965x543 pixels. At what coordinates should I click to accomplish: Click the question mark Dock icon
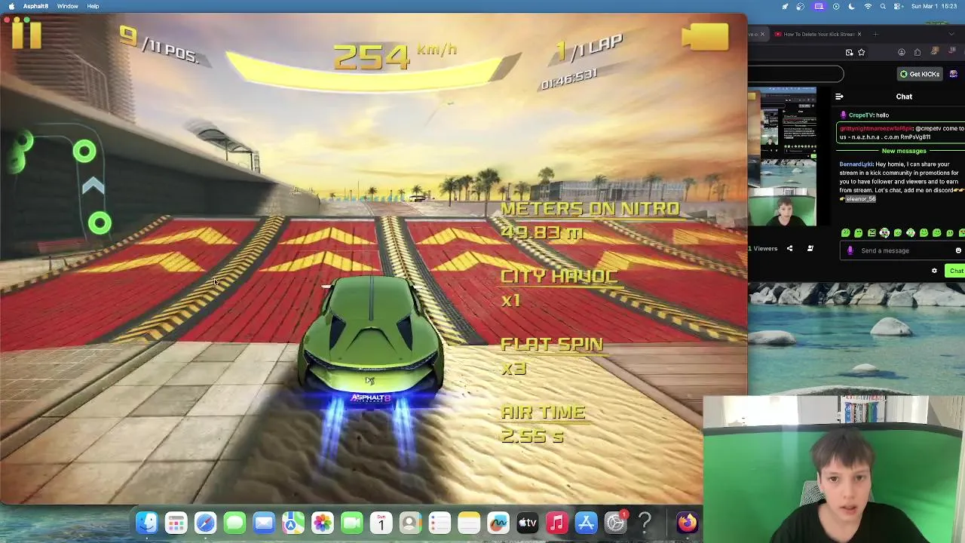(x=645, y=523)
